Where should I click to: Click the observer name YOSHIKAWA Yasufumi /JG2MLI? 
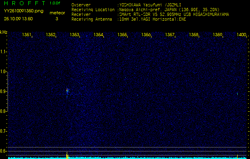(x=150, y=5)
